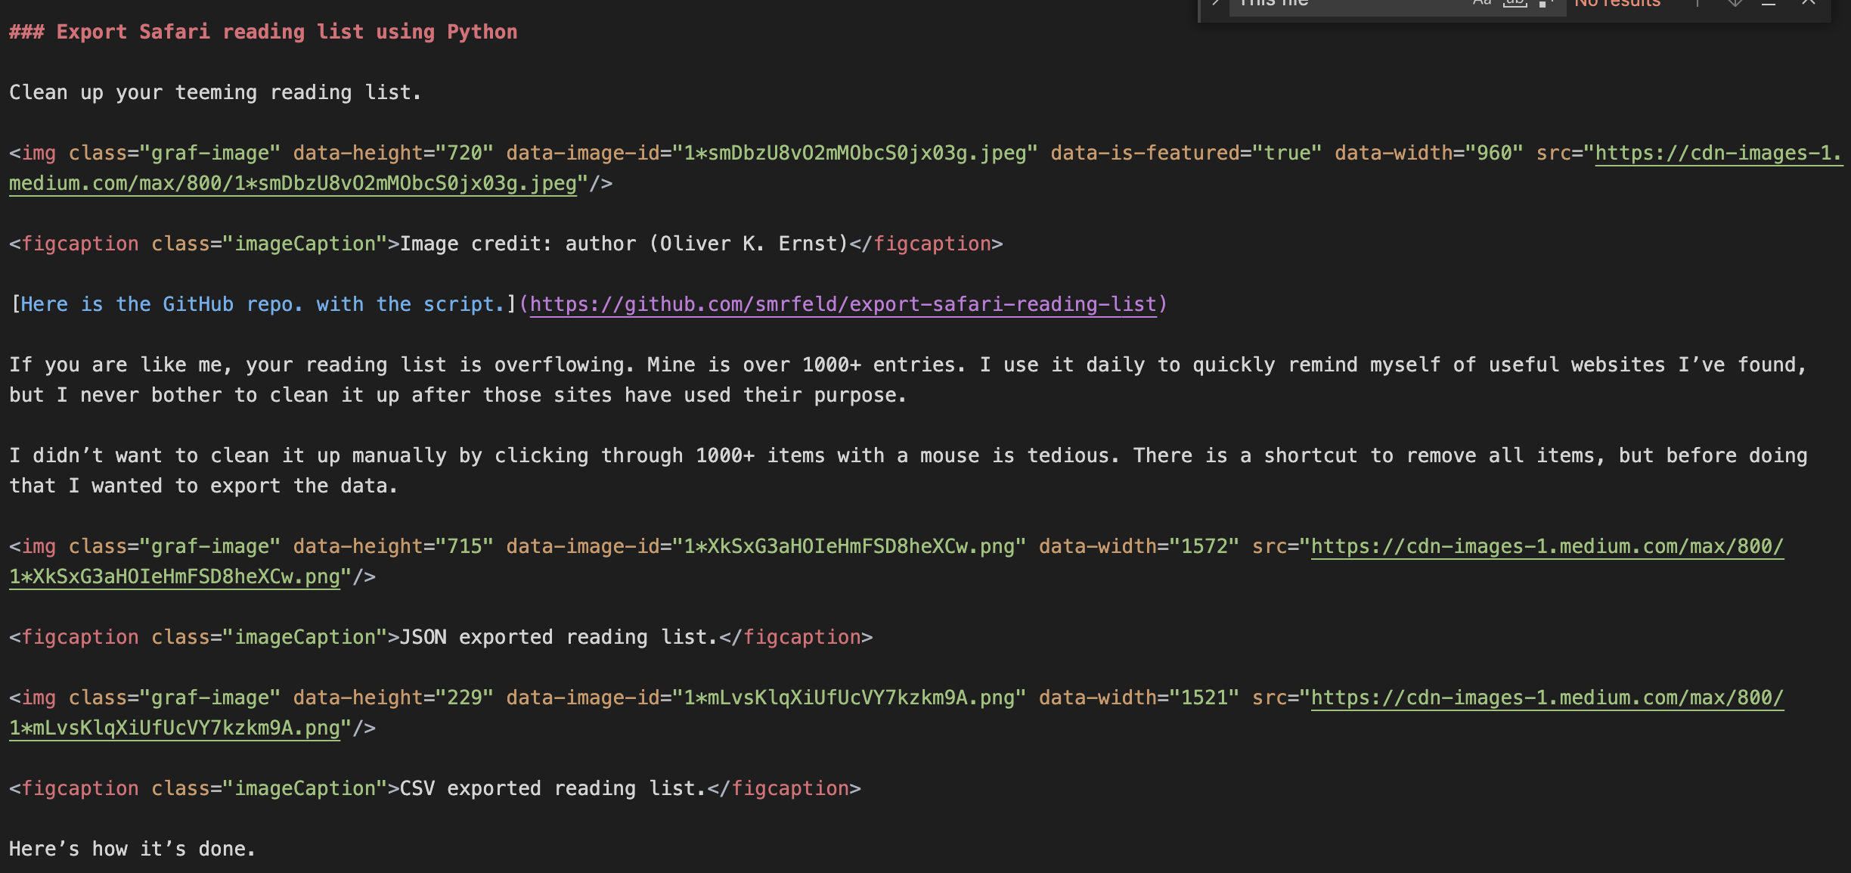Screen dimensions: 1851x873
Task: Toggle Use Regular Expression option
Action: (x=1545, y=3)
